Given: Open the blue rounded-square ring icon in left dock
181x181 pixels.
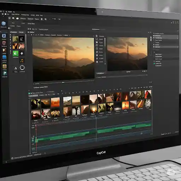Looking at the screenshot, I should (4, 36).
